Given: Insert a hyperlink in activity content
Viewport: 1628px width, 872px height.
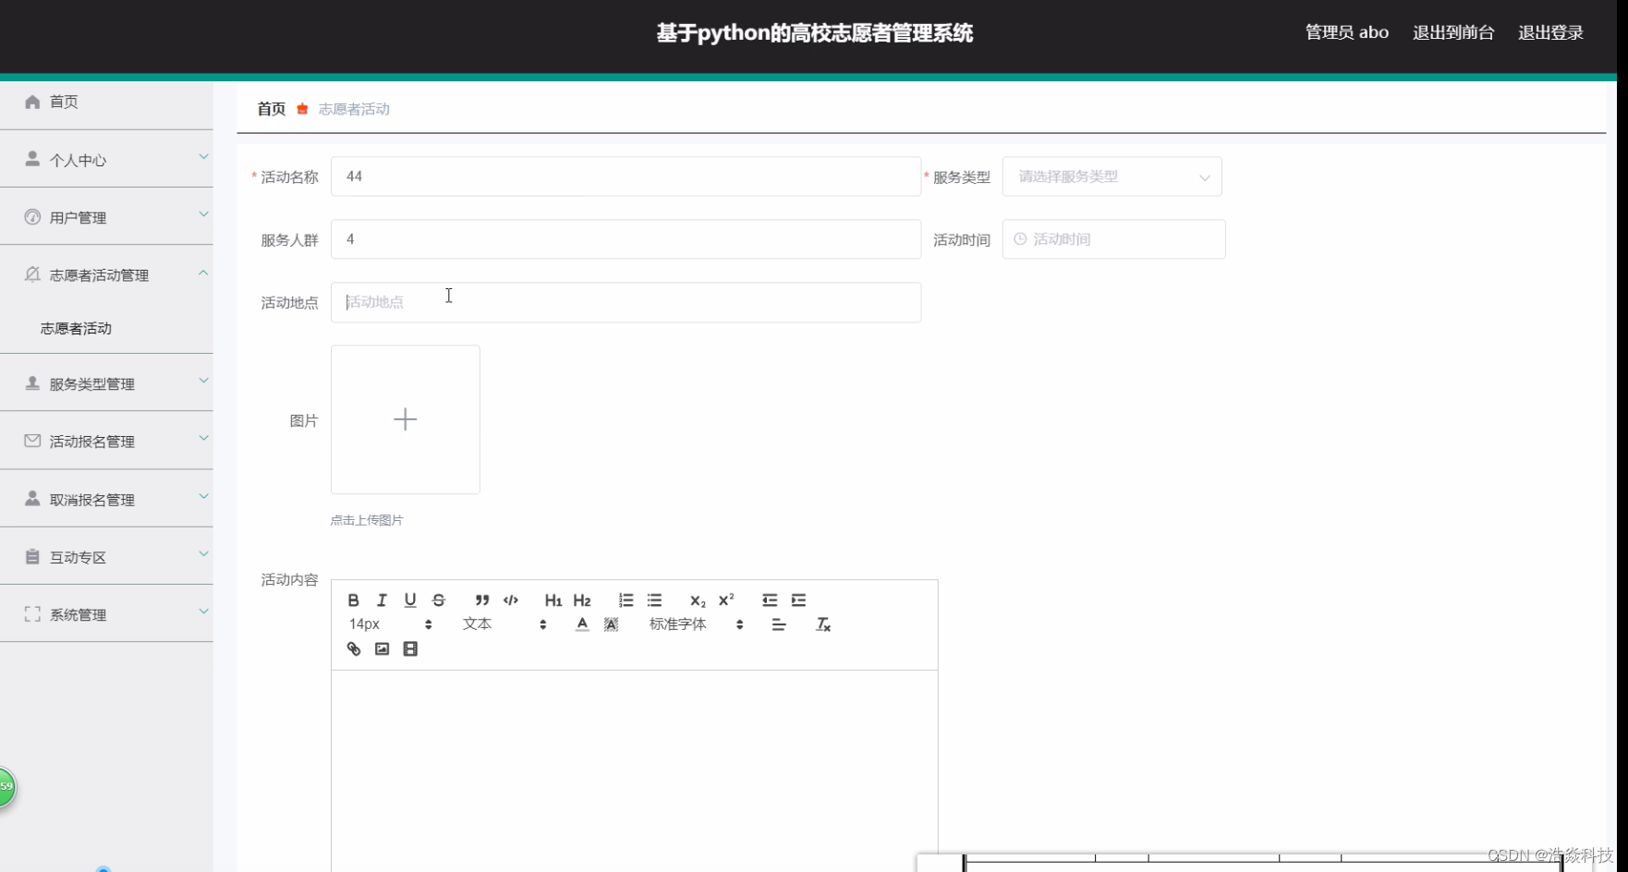Looking at the screenshot, I should [354, 648].
